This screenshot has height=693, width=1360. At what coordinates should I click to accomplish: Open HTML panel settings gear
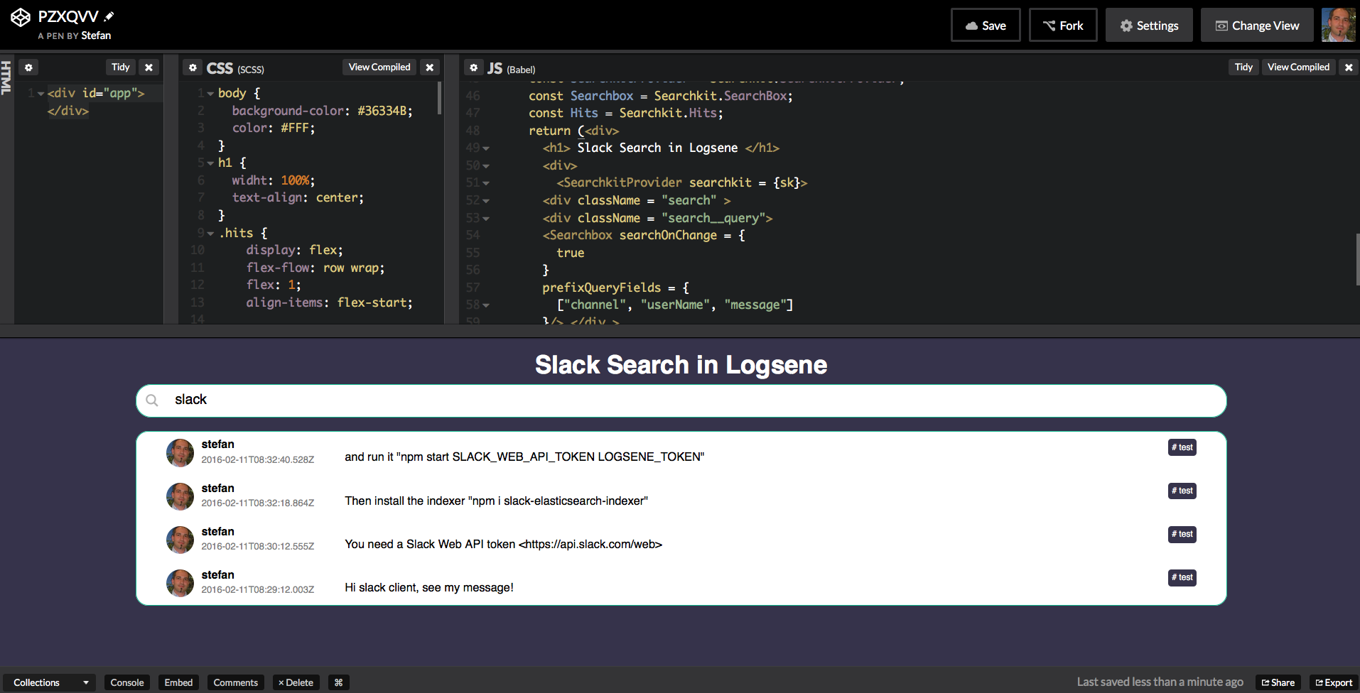[x=28, y=67]
